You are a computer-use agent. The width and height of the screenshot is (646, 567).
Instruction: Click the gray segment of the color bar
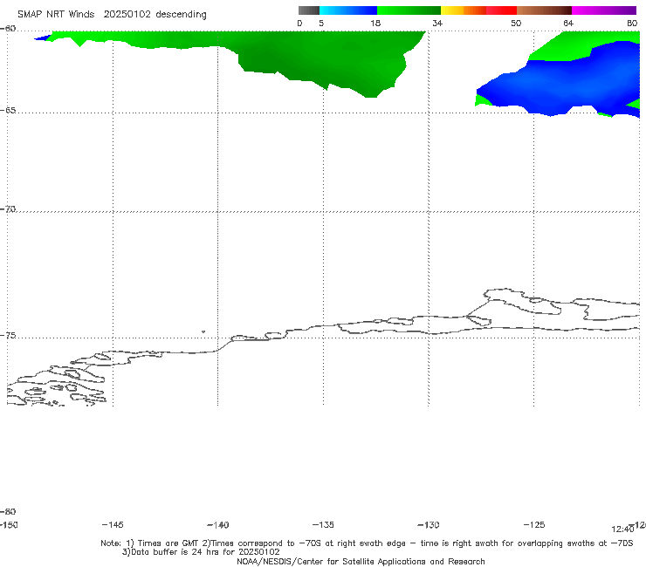point(308,10)
